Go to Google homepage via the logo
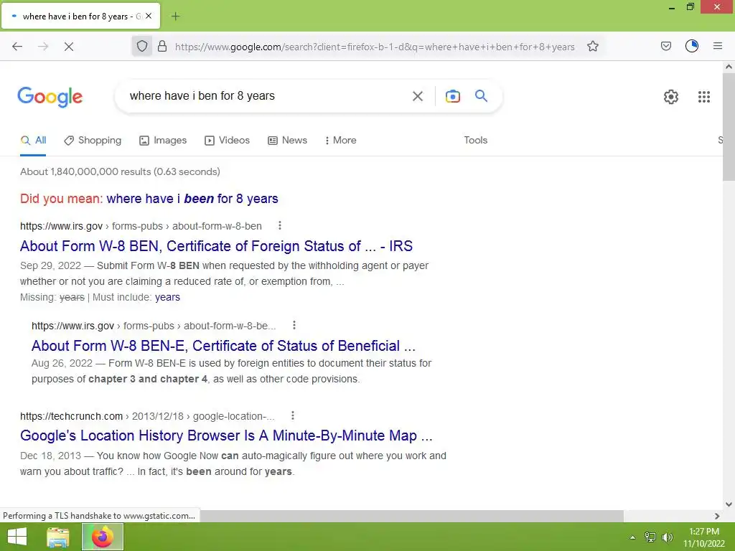The width and height of the screenshot is (735, 551). pos(50,97)
